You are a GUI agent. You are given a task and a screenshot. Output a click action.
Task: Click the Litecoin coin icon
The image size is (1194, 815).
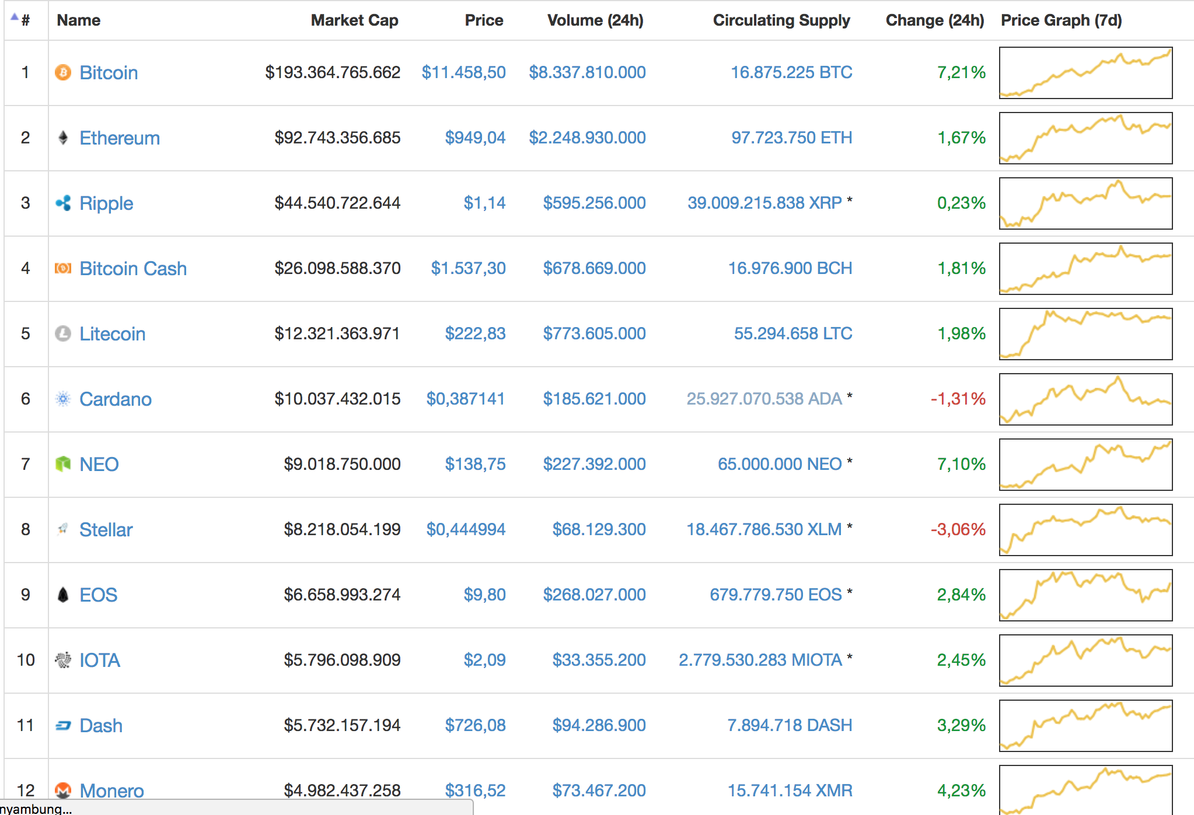63,333
